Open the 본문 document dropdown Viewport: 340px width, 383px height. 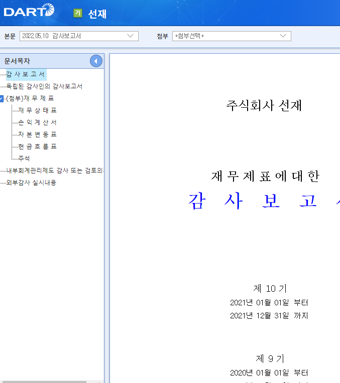pyautogui.click(x=79, y=36)
